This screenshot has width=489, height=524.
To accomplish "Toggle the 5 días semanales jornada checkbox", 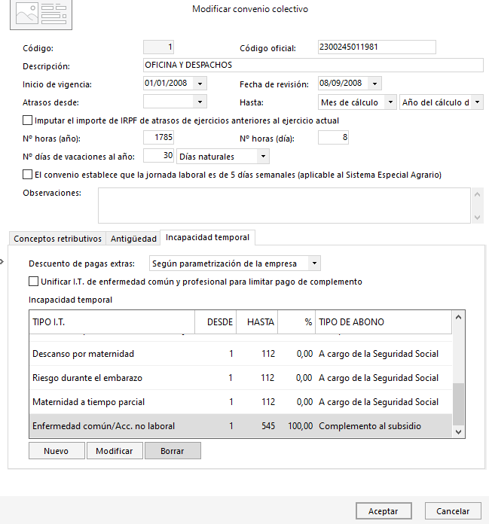I will click(x=28, y=175).
